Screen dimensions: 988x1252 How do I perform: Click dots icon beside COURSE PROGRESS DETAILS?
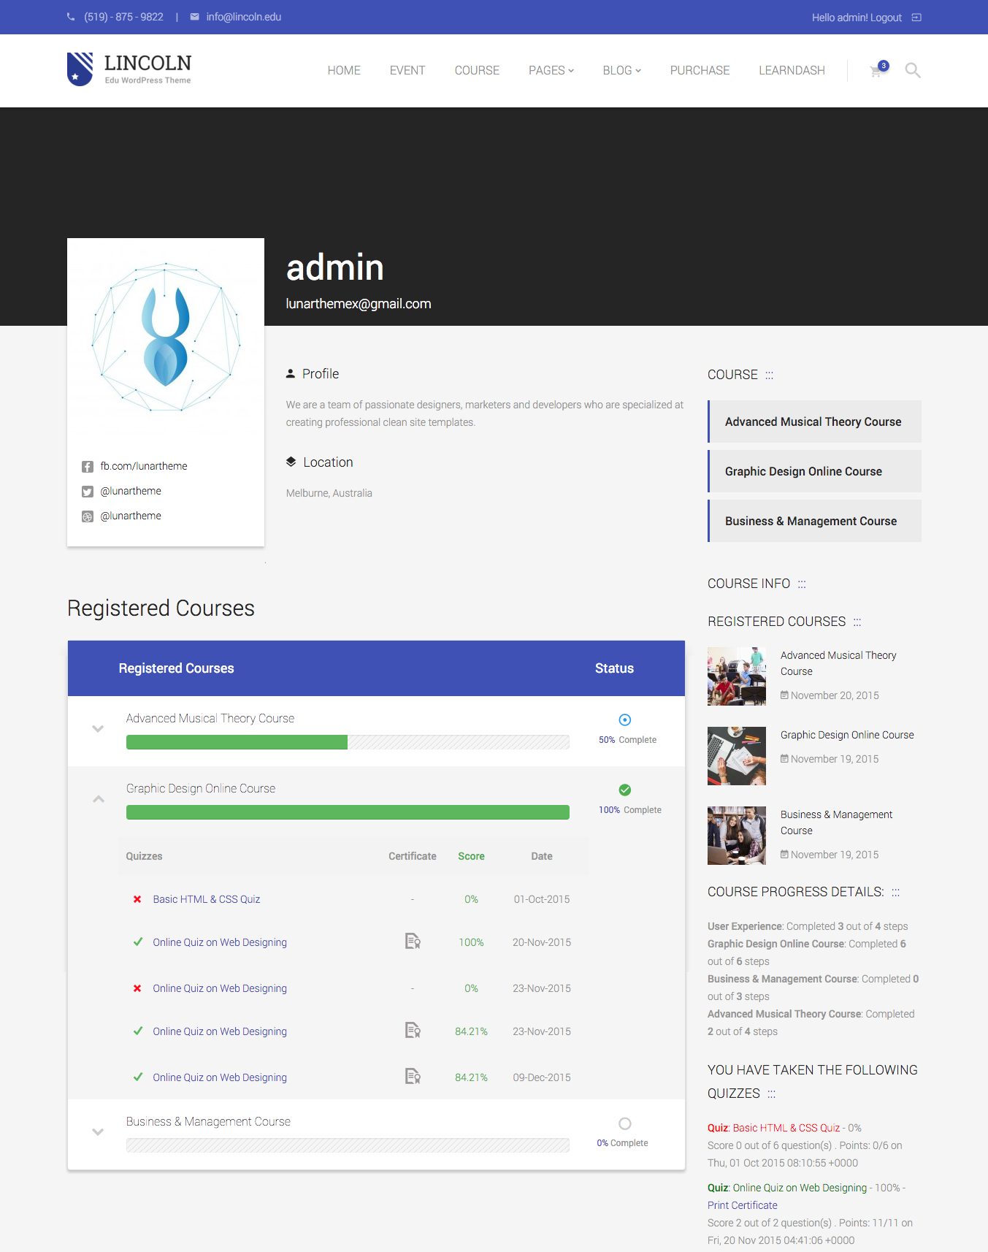895,892
